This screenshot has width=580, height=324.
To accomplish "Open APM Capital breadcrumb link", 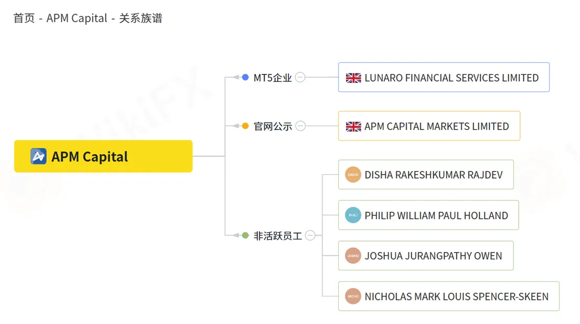I will coord(77,18).
